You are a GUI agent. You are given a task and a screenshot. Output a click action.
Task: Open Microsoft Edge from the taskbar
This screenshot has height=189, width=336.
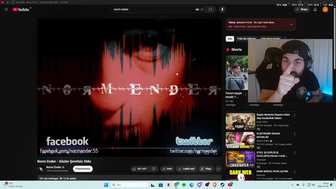click(x=192, y=185)
